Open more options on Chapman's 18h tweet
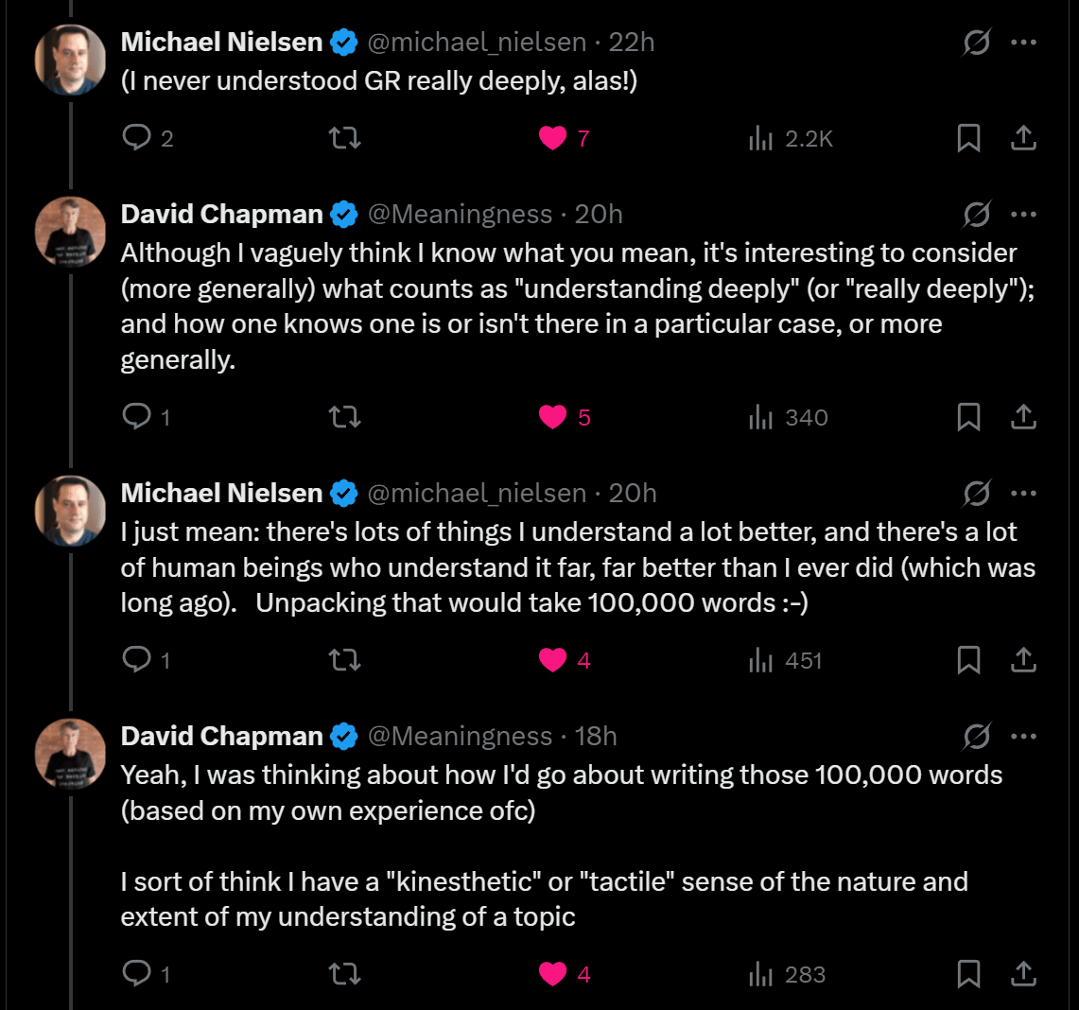The width and height of the screenshot is (1079, 1010). click(1023, 736)
